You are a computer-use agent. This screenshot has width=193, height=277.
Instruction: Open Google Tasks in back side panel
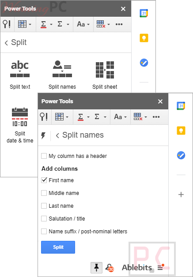(144, 63)
